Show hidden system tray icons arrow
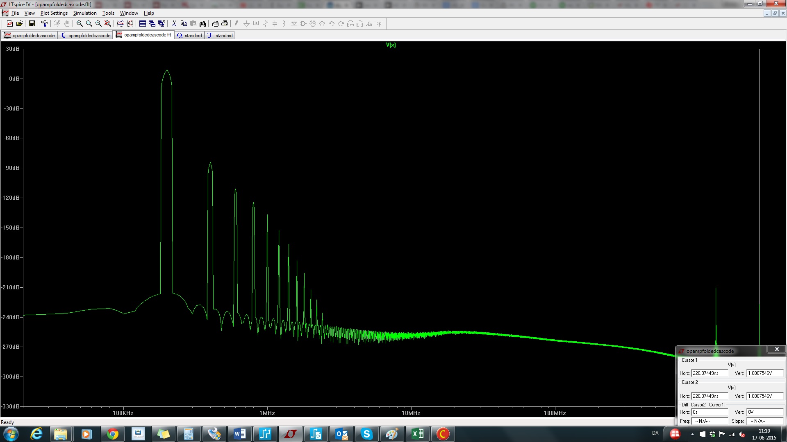Screen dimensions: 787x442 click(x=692, y=434)
